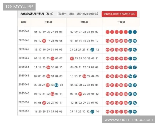
Task: Click blue ball 05 in 2025061 开机号
Action: coord(56,85)
